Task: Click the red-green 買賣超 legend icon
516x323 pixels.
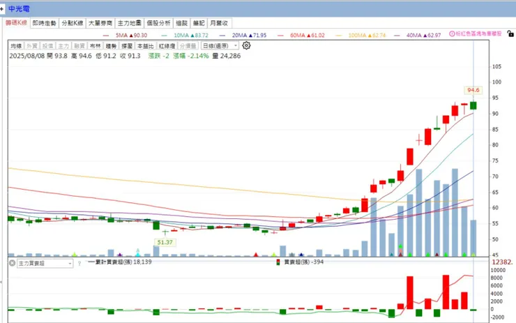Action: coord(278,262)
